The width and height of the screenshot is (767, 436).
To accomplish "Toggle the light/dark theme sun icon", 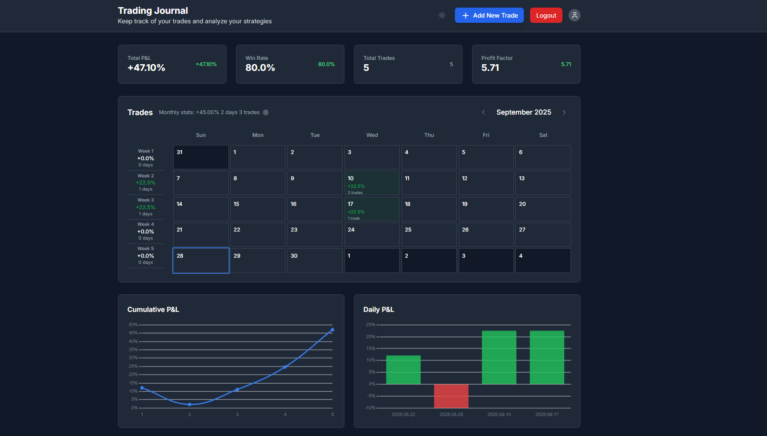I will [442, 15].
